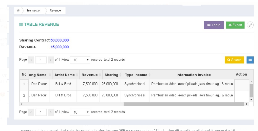Select Revenue breadcrumb item
The height and width of the screenshot is (131, 258).
[55, 10]
